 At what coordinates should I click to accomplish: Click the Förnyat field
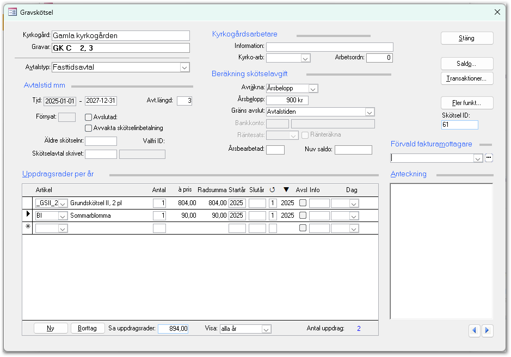(x=67, y=117)
